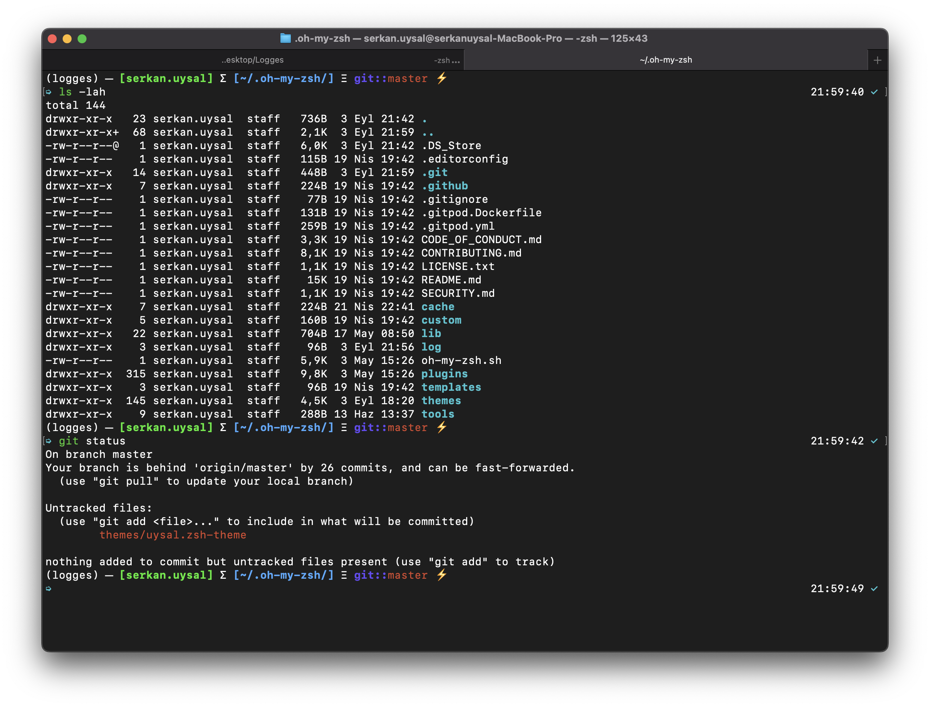The width and height of the screenshot is (930, 707).
Task: Click the themes directory name
Action: tap(441, 401)
